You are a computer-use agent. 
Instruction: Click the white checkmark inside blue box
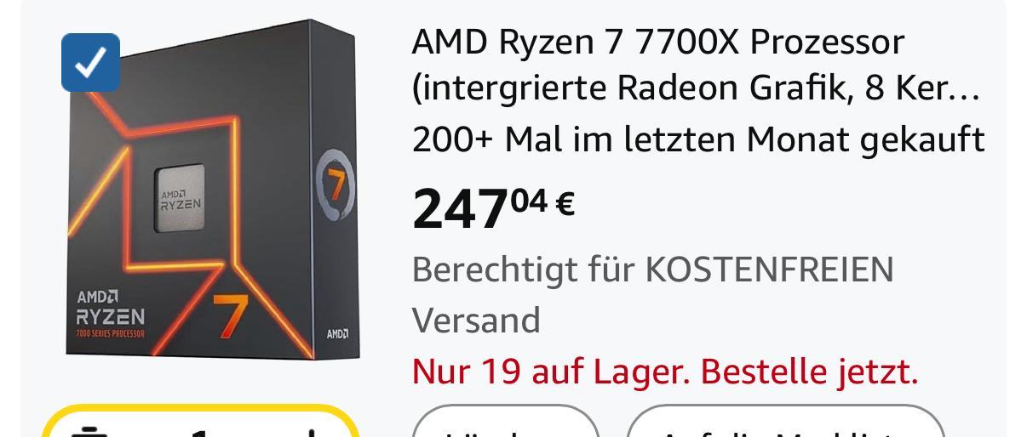pyautogui.click(x=90, y=62)
